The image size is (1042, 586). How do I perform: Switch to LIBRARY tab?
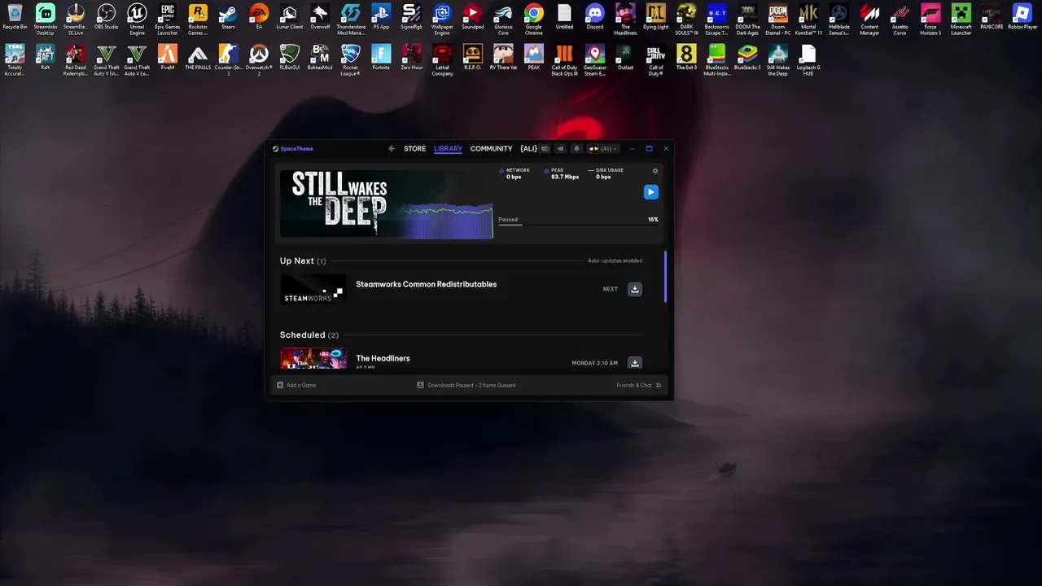pyautogui.click(x=448, y=149)
